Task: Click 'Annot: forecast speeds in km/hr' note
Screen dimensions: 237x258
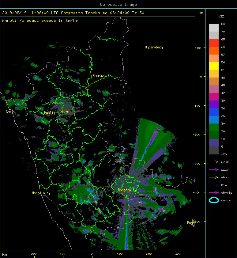Action: click(x=40, y=21)
